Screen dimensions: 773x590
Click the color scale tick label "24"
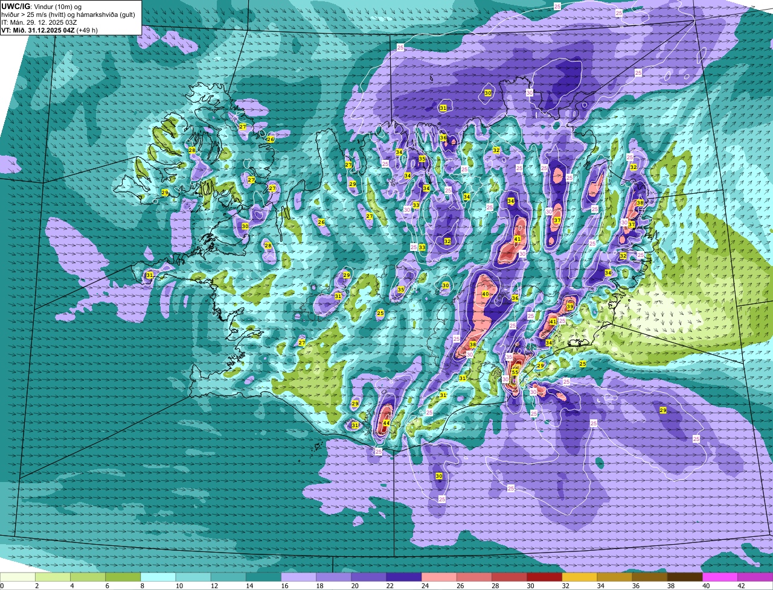pyautogui.click(x=425, y=586)
